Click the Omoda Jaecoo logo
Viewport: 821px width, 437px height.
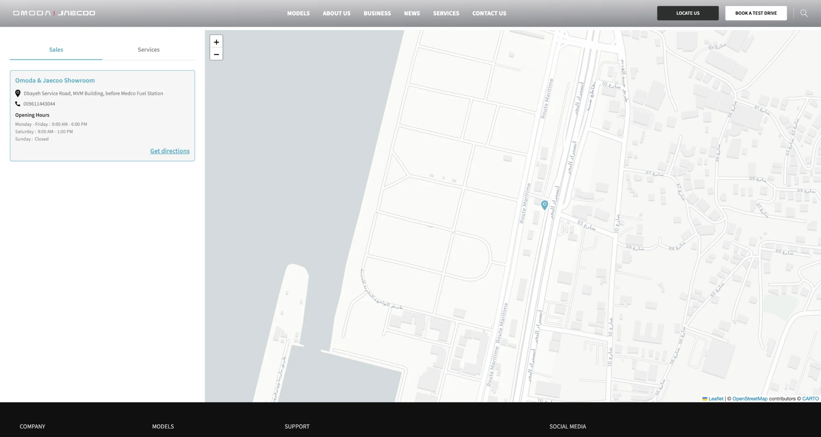coord(54,13)
